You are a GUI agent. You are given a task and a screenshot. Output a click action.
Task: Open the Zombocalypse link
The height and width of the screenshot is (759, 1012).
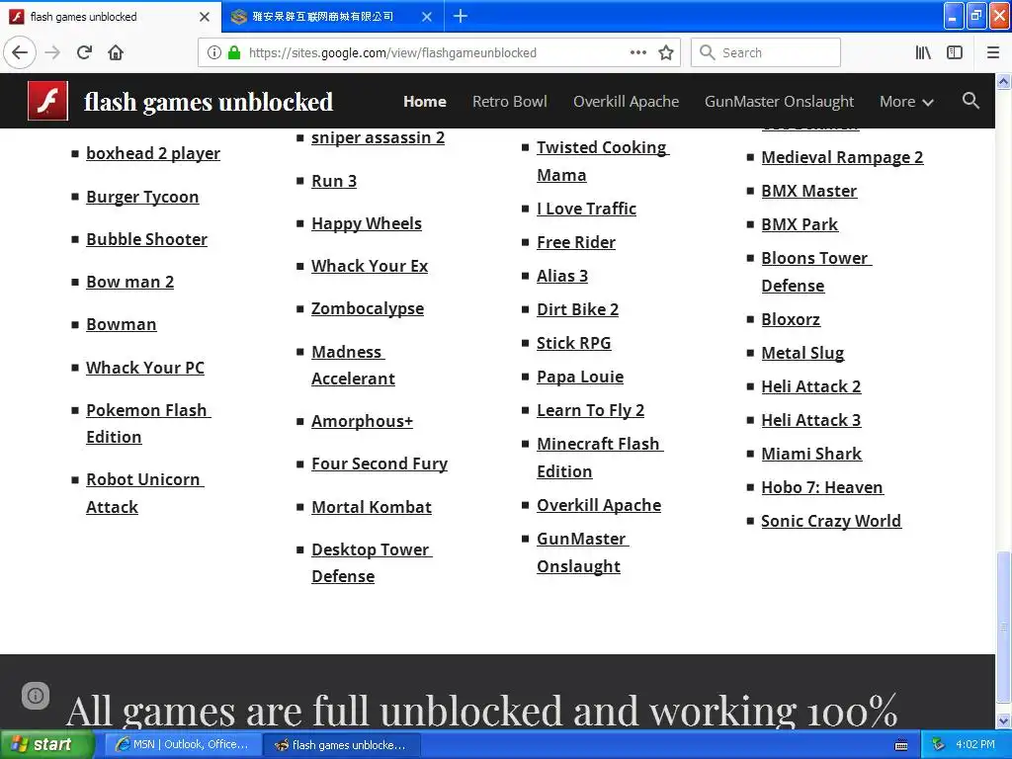pyautogui.click(x=368, y=309)
